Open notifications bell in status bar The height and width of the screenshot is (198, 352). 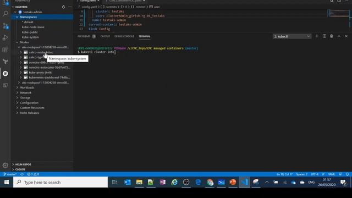347,174
